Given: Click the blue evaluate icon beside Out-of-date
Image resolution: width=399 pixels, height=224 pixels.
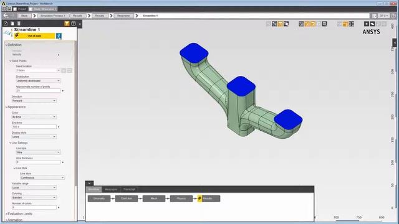Looking at the screenshot, I should pyautogui.click(x=59, y=36).
